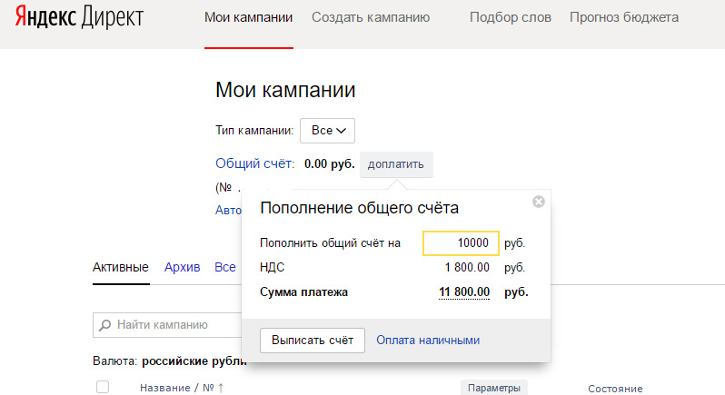The height and width of the screenshot is (395, 725).
Task: Tick the select-all campaigns checkbox
Action: [x=103, y=387]
